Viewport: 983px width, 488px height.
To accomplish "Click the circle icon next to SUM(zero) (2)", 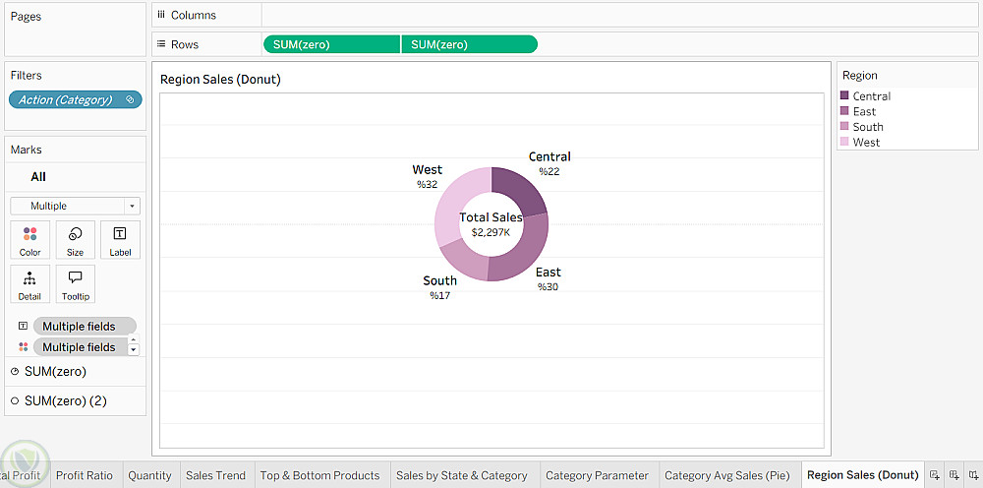I will tap(15, 400).
